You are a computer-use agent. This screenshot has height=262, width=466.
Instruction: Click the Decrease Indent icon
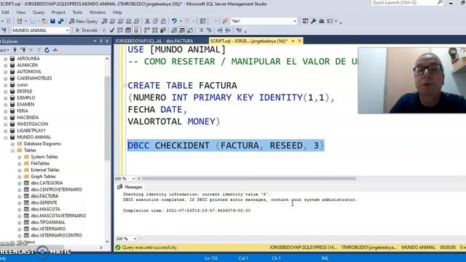pyautogui.click(x=220, y=31)
